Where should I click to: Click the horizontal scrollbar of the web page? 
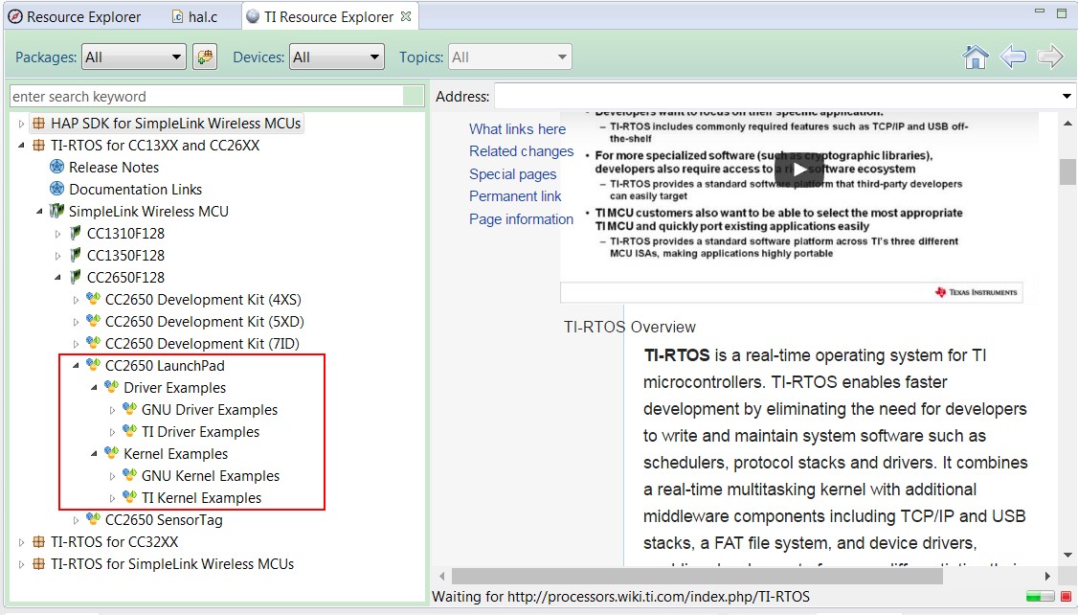(x=697, y=576)
